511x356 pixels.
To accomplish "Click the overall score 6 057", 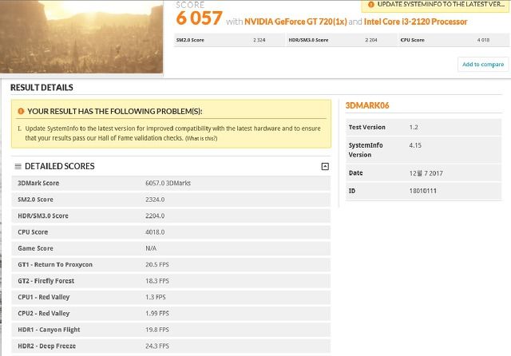I will pos(199,18).
